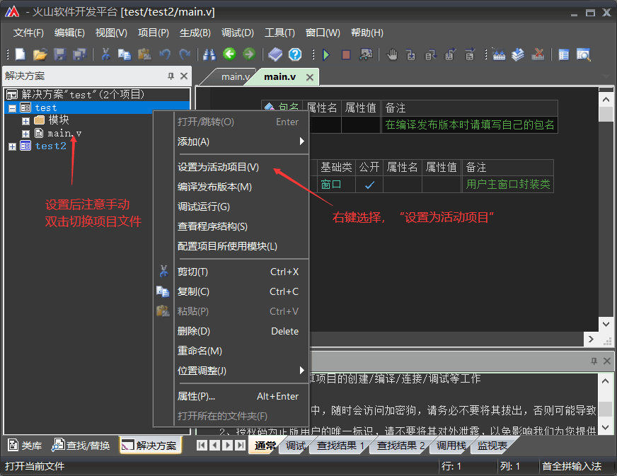Toggle pin on 解决方案 panel
This screenshot has height=476, width=617.
click(171, 76)
